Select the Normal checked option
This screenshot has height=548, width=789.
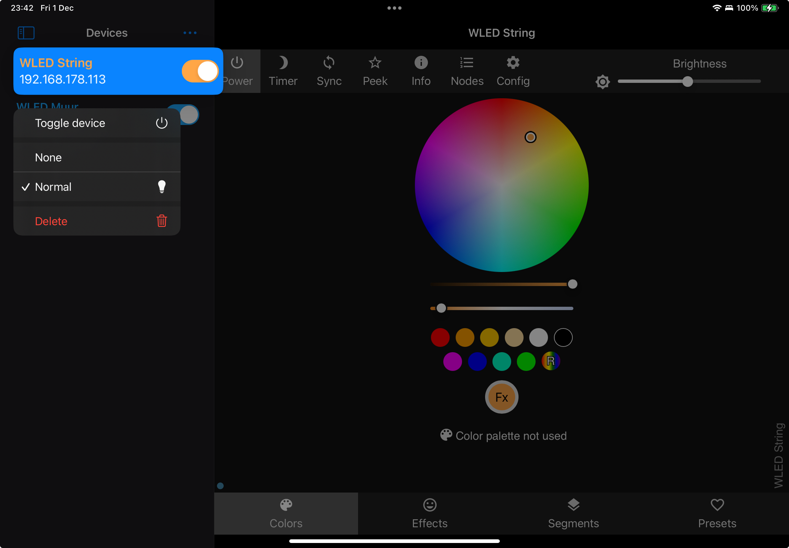click(97, 187)
